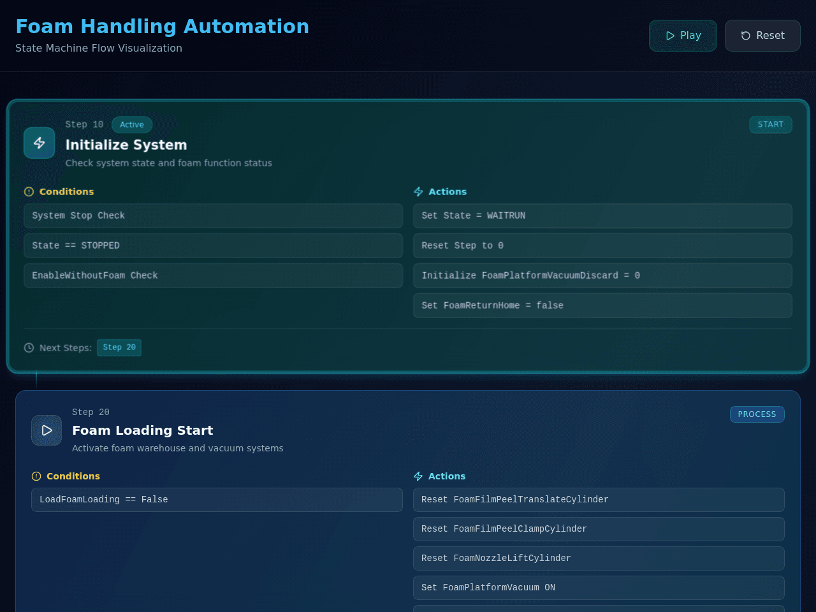Click the Play button

tap(683, 36)
